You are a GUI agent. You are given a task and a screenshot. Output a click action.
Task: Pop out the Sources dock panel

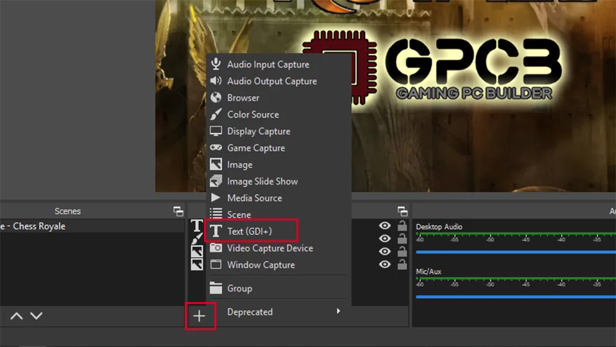click(403, 211)
